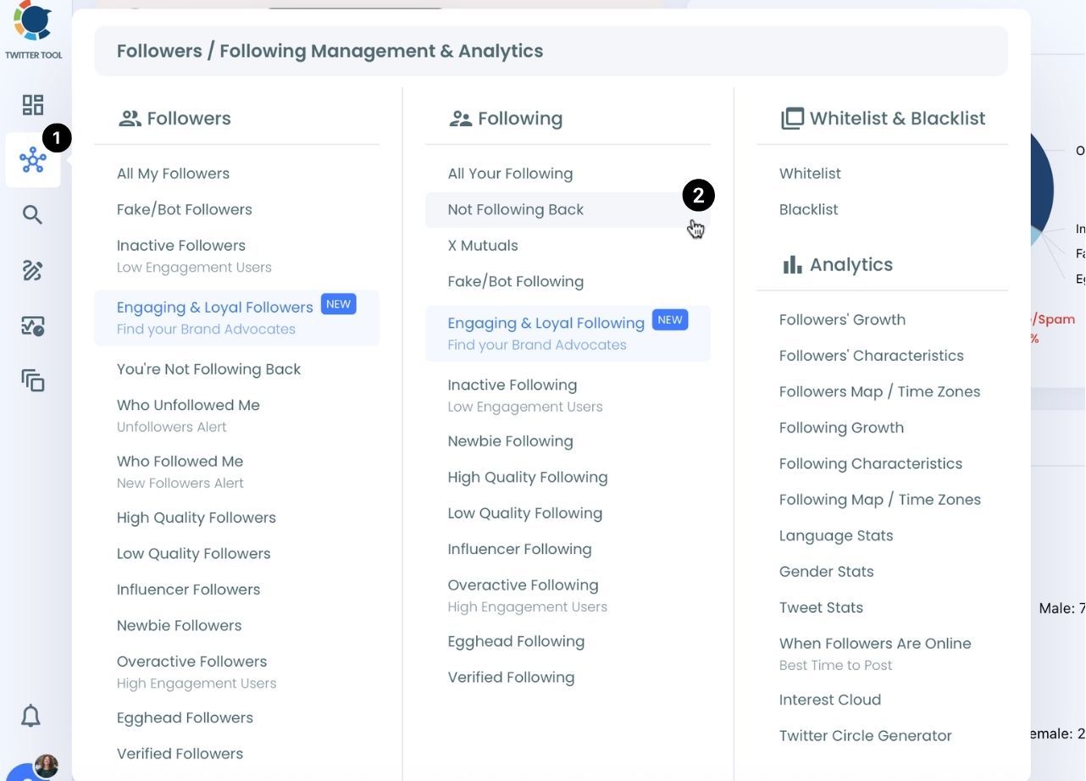This screenshot has height=781, width=1086.
Task: Click the user profile avatar photo
Action: 46,766
